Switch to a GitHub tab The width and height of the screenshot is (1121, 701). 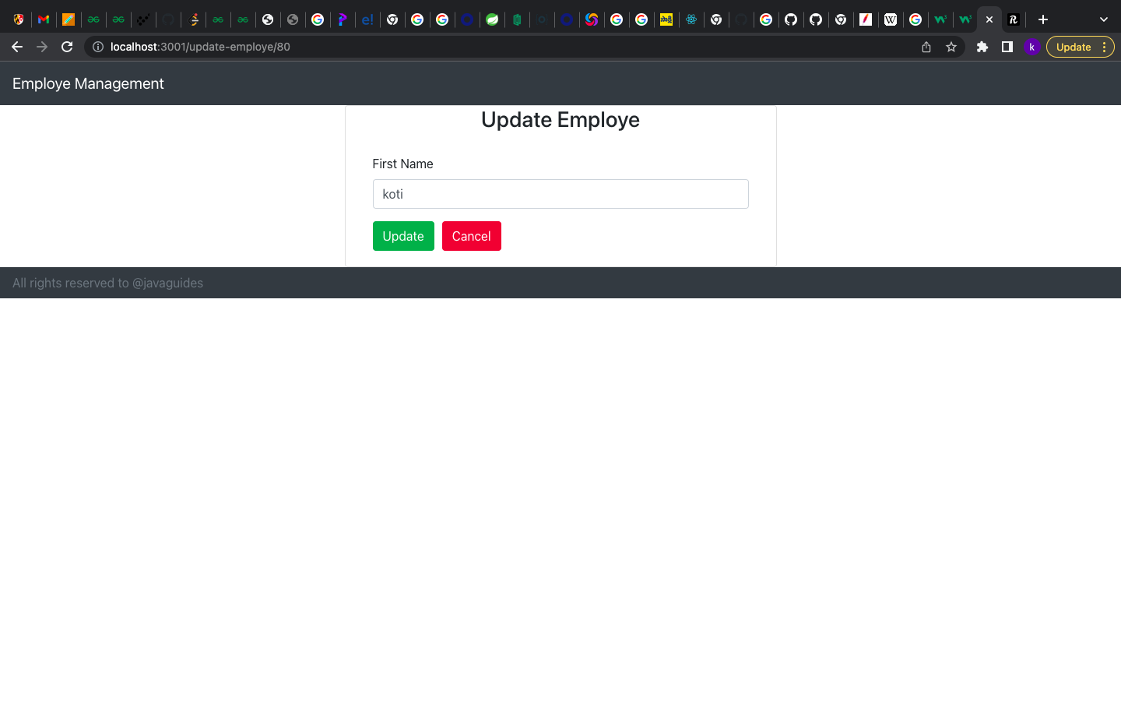click(791, 19)
